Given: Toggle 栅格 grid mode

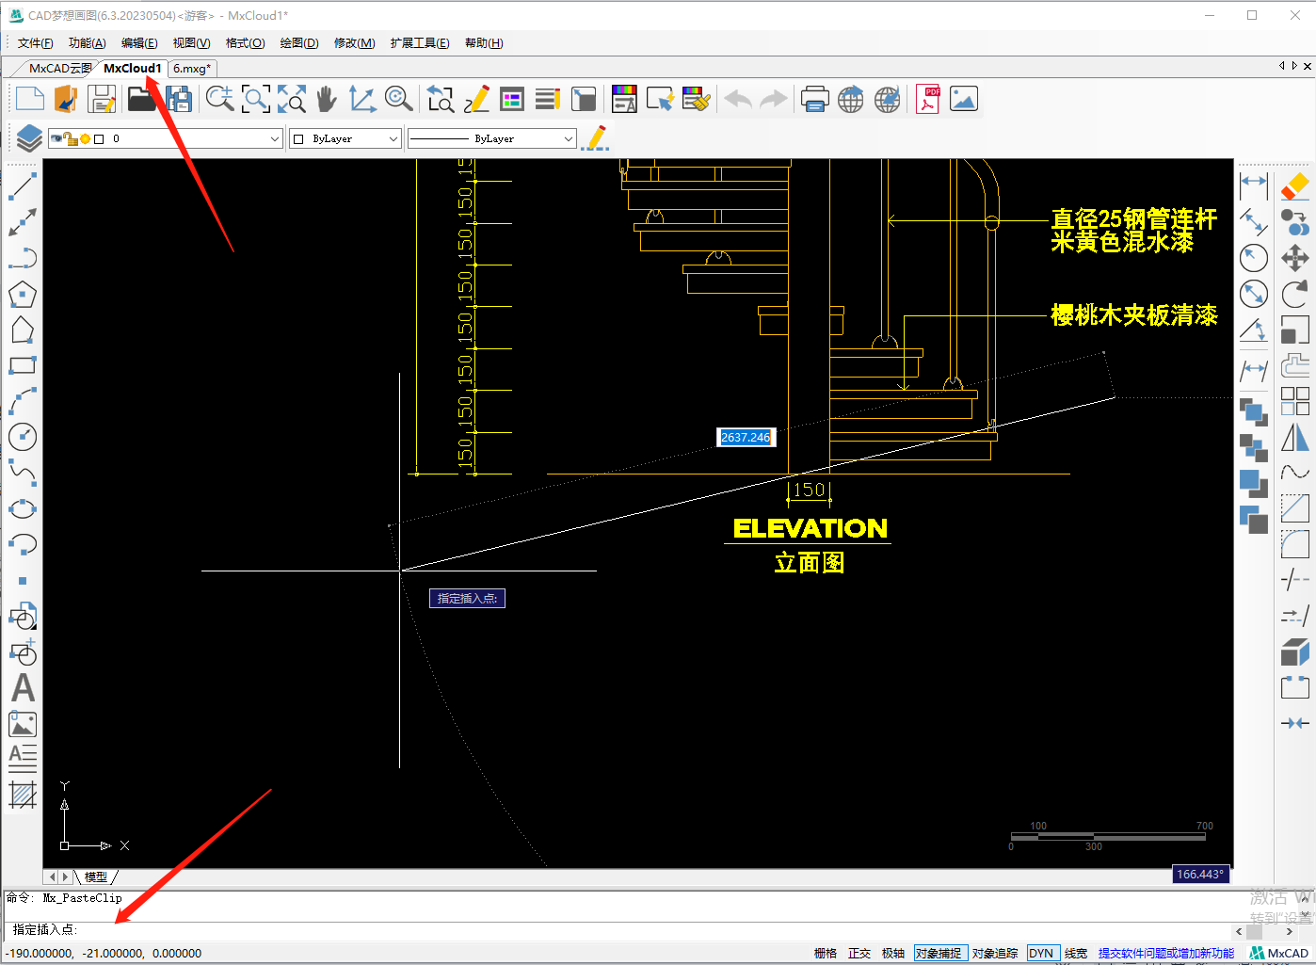Looking at the screenshot, I should pos(826,954).
